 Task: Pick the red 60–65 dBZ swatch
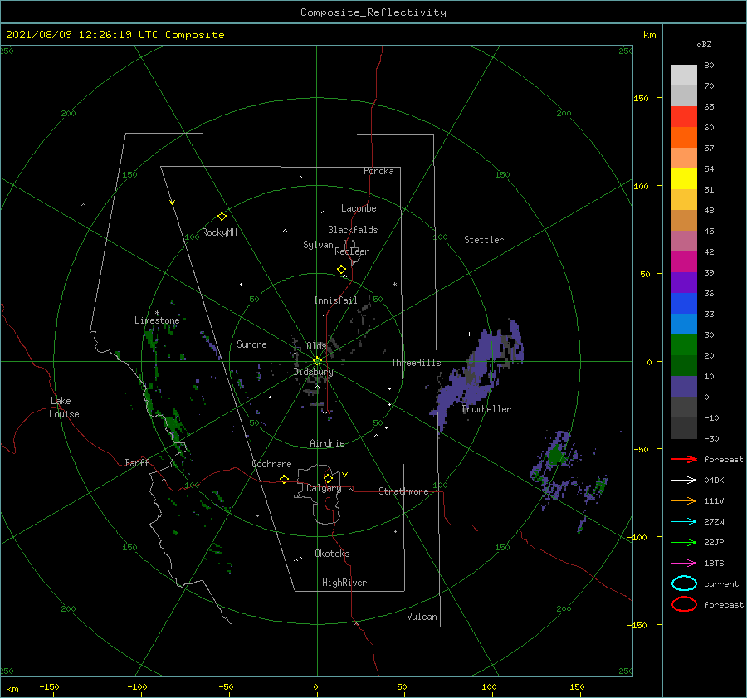[x=684, y=117]
